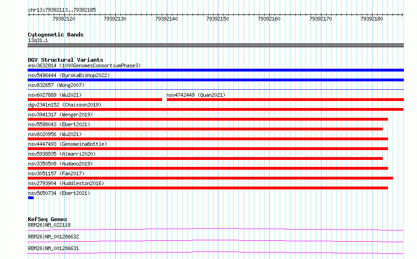Image resolution: width=417 pixels, height=259 pixels.
Task: Select the nsv4742449 (Quan2021) label
Action: coord(196,95)
